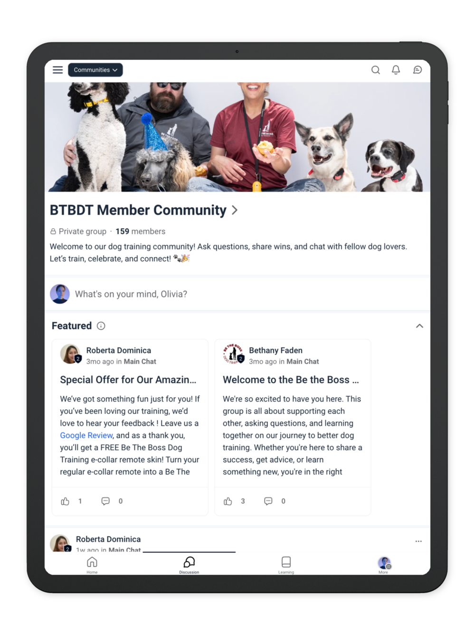Click the search magnifier icon
This screenshot has width=475, height=634.
(375, 70)
